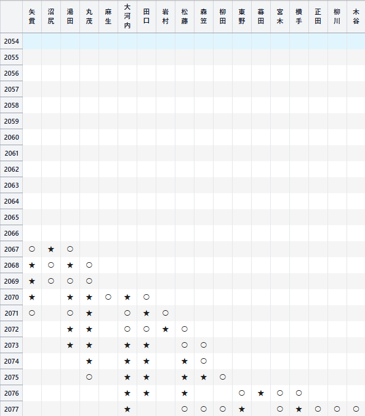The height and width of the screenshot is (416, 365).
Task: Click the star for 沼尻 in row 2067
Action: pos(51,249)
